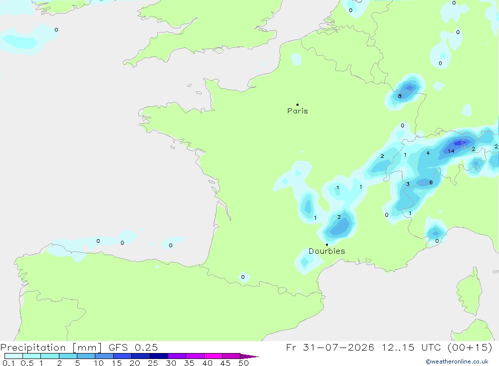Click the over-50 mm legend arrow tip
Screen dimensions: 499x366
(250, 357)
